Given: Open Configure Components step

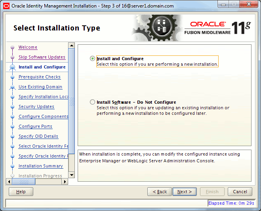Looking at the screenshot, I should pyautogui.click(x=43, y=116).
